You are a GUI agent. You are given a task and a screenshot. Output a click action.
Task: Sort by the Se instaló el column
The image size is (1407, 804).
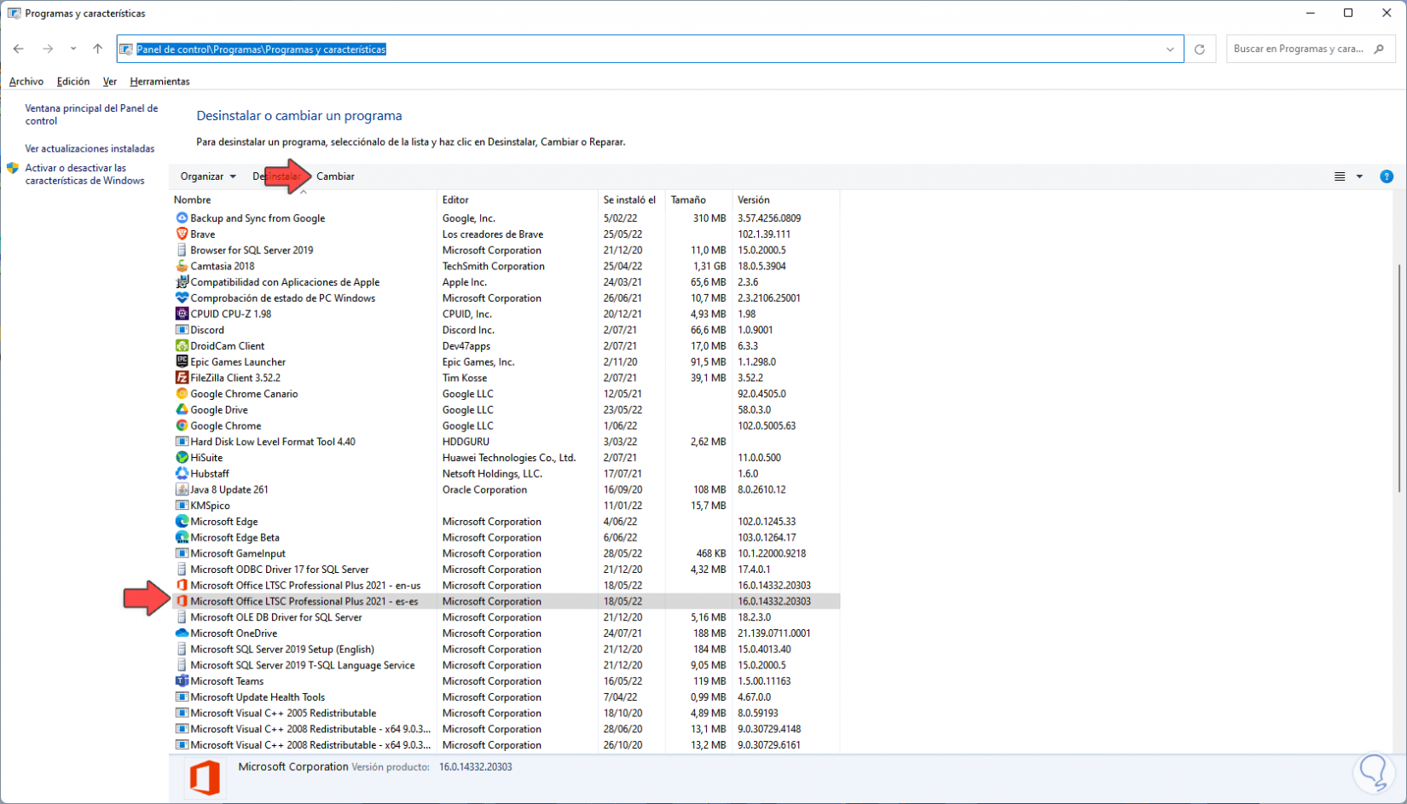pyautogui.click(x=631, y=200)
